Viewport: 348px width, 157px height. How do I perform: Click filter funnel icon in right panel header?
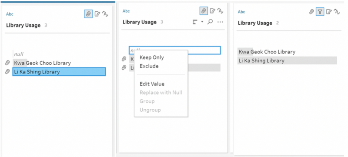tap(320, 12)
